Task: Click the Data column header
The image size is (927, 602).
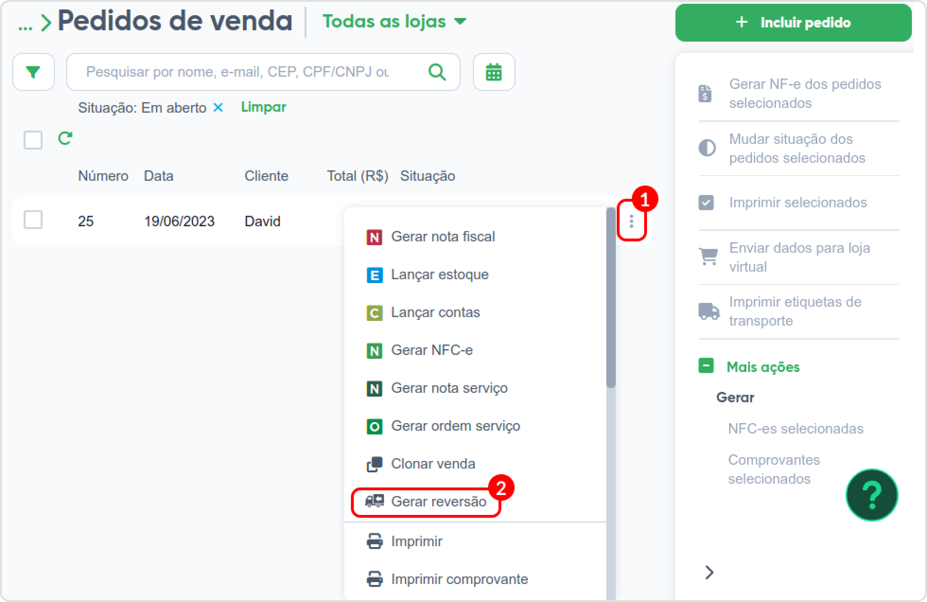Action: point(158,176)
